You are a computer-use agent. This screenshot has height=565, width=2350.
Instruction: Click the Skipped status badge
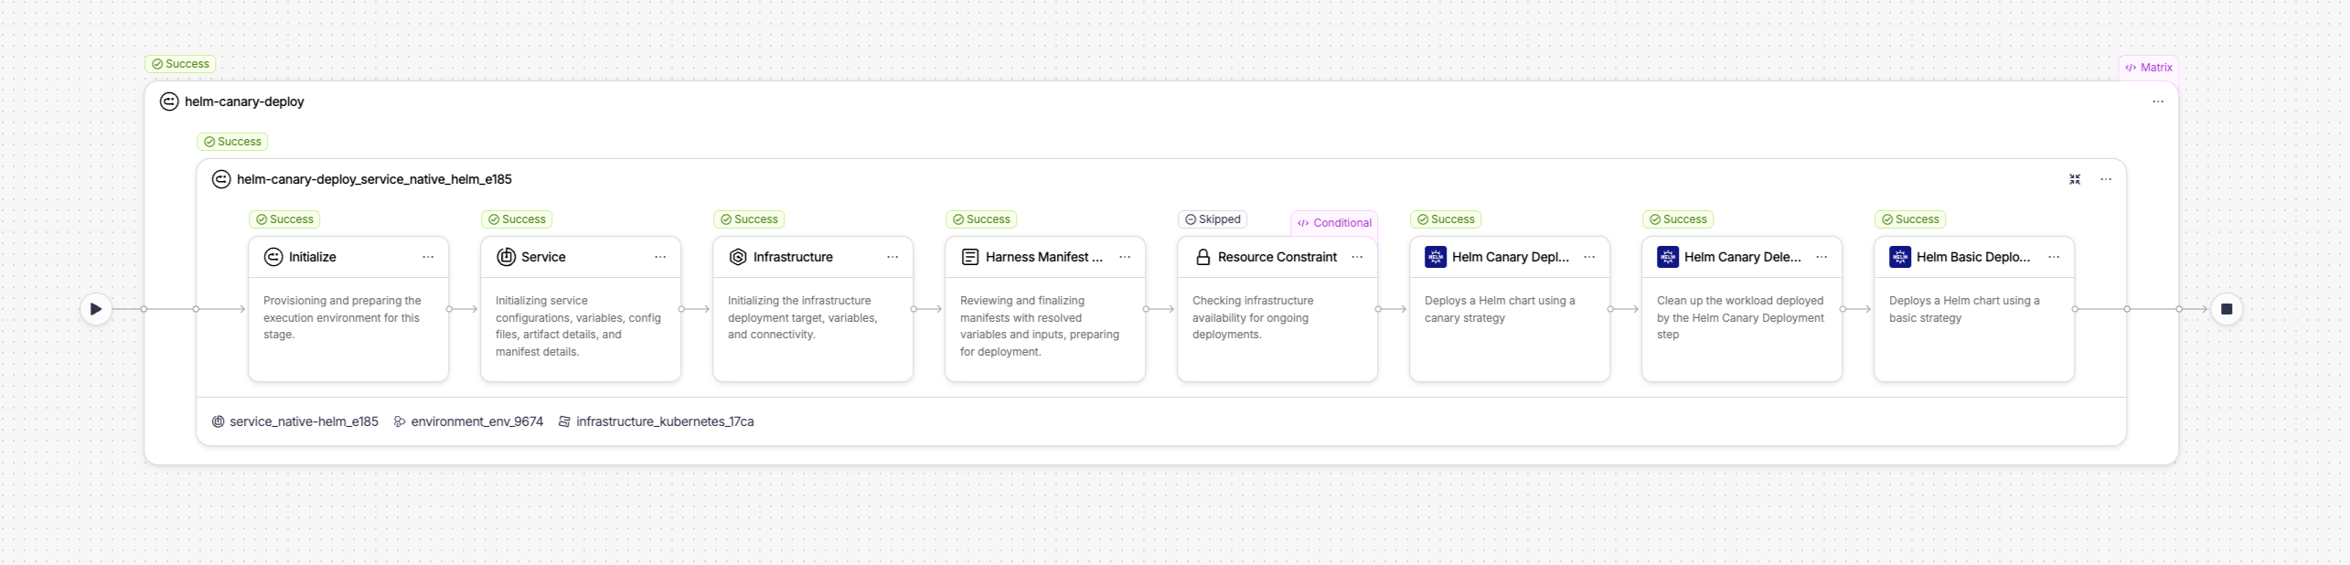(x=1212, y=219)
